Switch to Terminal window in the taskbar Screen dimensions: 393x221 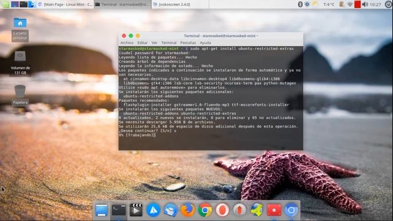click(x=123, y=4)
